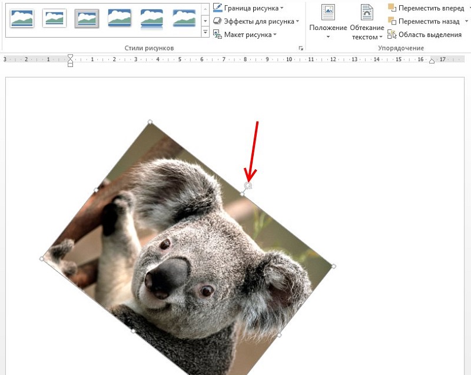The width and height of the screenshot is (471, 375).
Task: Open the Макет рисунка dropdown
Action: 246,35
